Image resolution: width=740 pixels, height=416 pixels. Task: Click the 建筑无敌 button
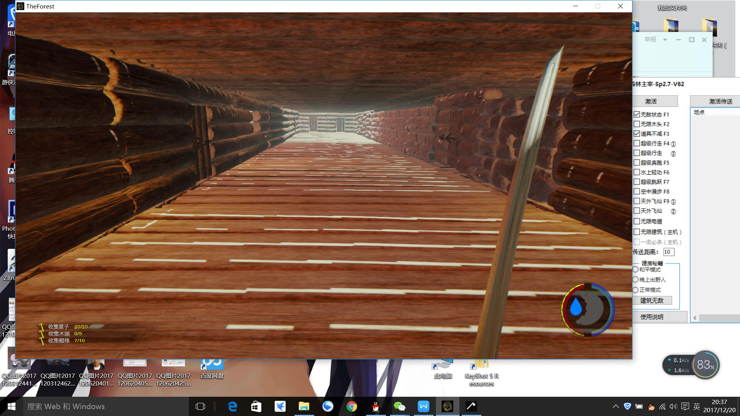652,300
